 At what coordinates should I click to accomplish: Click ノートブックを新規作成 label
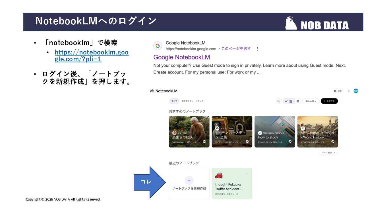coord(189,189)
